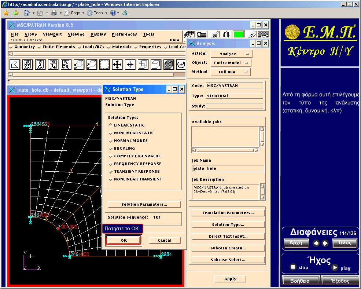This screenshot has width=361, height=289.
Task: Click the crosshair view-center toolbar icon
Action: (130, 65)
